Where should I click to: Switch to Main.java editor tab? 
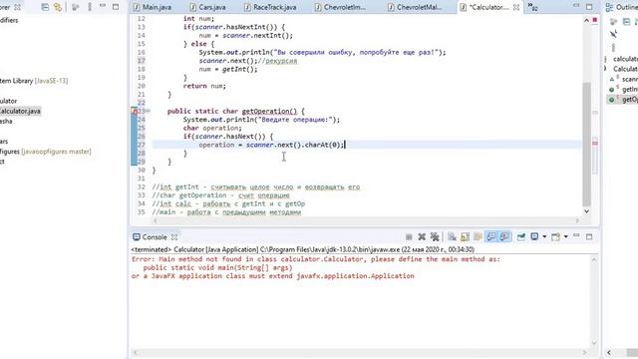tap(153, 7)
